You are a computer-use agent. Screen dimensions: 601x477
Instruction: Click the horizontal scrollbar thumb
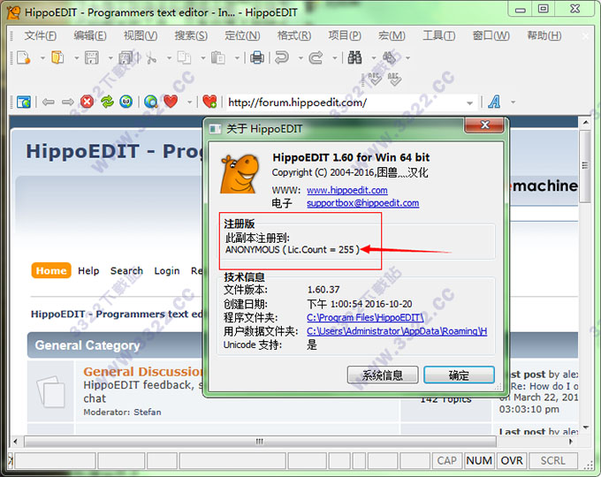pos(260,442)
